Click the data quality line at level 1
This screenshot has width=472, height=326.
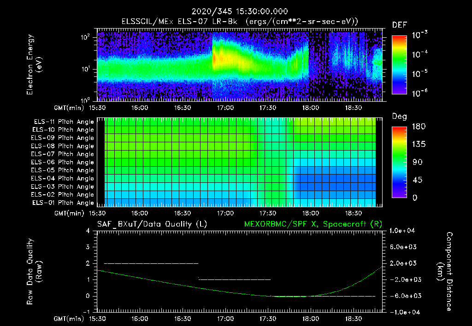pyautogui.click(x=235, y=279)
